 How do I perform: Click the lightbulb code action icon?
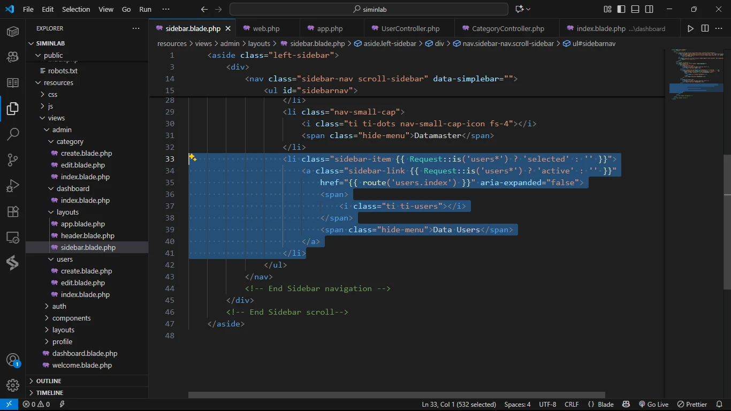click(193, 158)
